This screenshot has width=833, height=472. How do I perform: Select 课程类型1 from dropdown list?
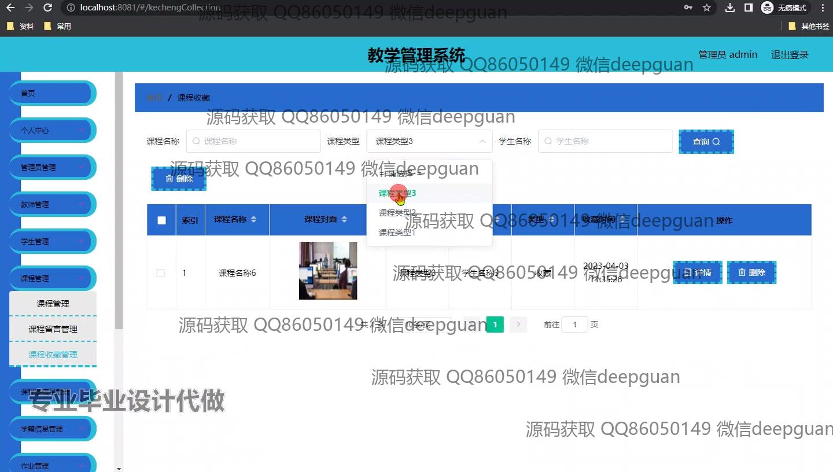[429, 233]
